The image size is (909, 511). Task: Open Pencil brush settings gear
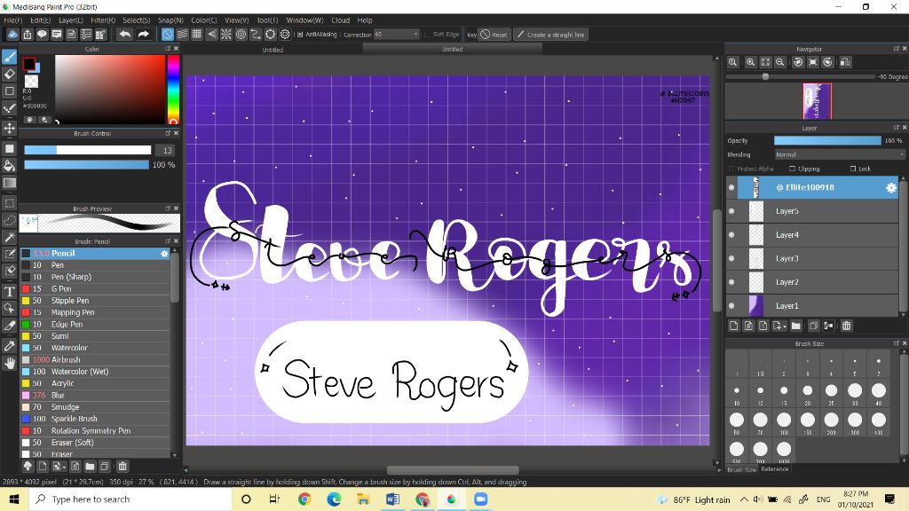[164, 254]
